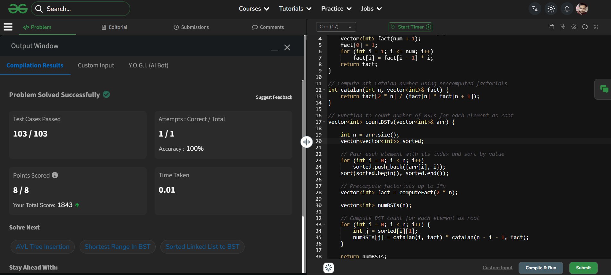This screenshot has height=275, width=611.
Task: Reset code using the refresh icon
Action: 585,27
